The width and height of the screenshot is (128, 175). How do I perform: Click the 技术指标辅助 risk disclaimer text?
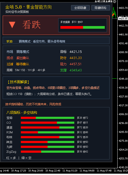tap(33, 104)
